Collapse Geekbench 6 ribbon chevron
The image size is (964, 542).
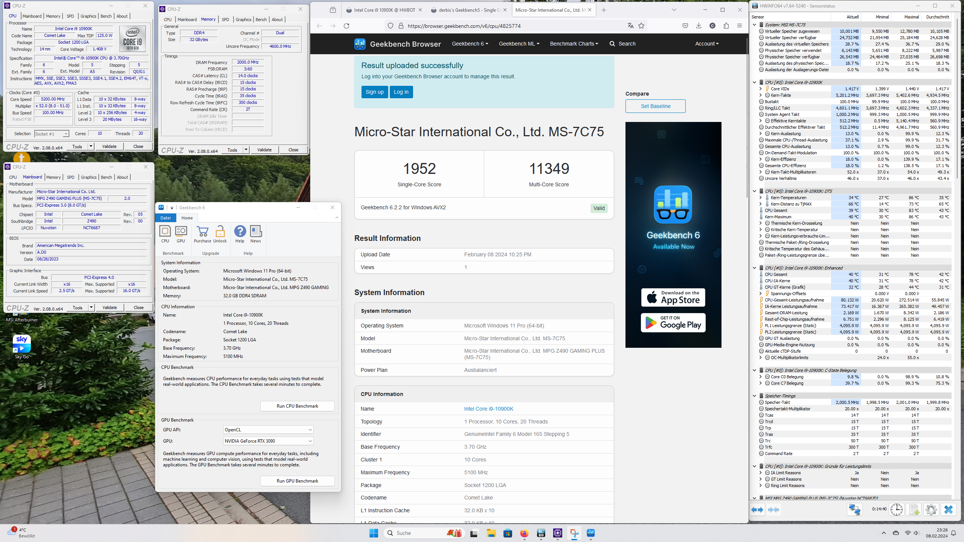tap(337, 218)
